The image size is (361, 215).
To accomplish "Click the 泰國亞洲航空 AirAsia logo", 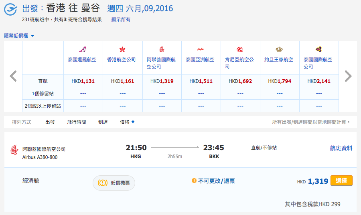I will (x=201, y=49).
